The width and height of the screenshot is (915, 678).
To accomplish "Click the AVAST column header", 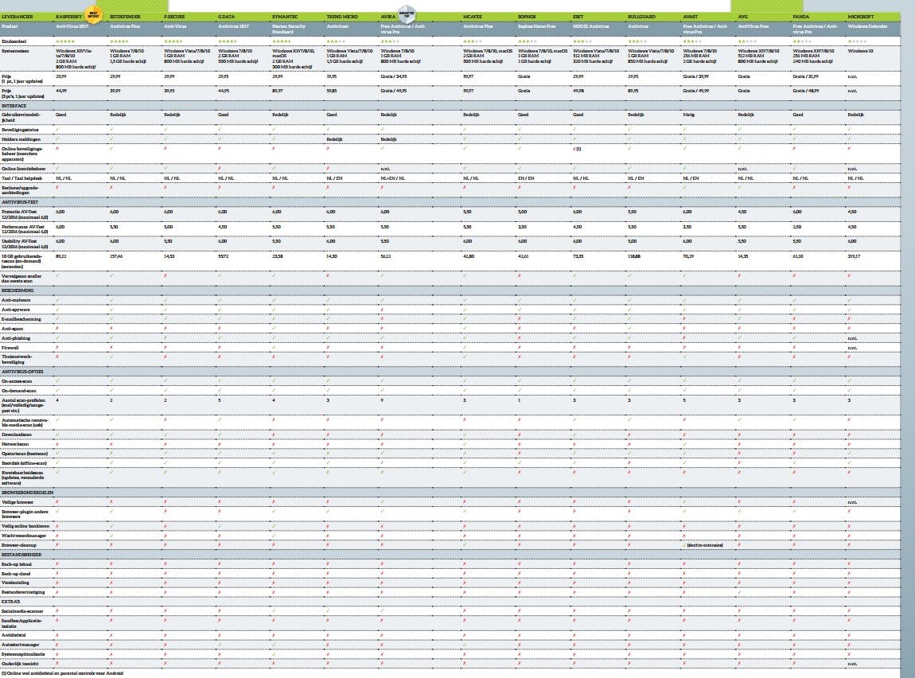I will 691,17.
